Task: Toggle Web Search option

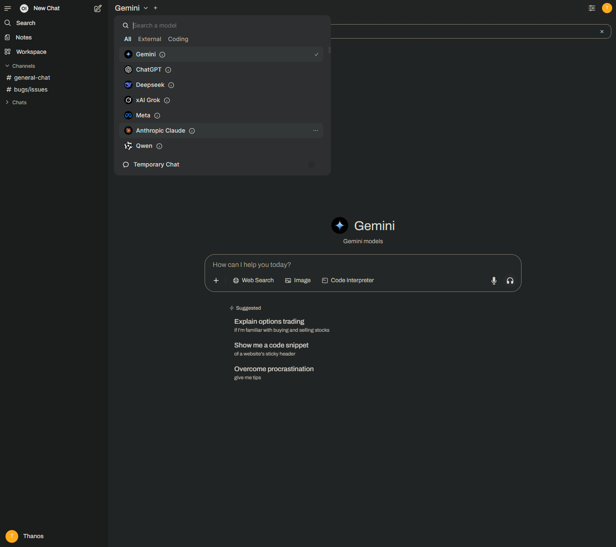Action: coord(253,280)
